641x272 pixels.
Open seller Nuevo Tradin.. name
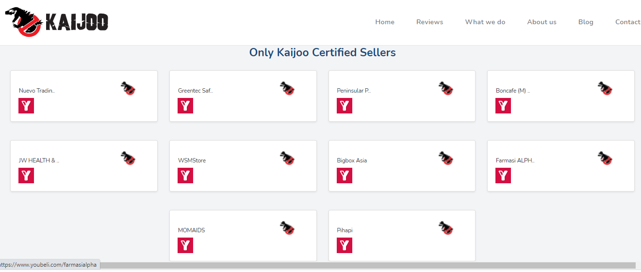(x=37, y=91)
